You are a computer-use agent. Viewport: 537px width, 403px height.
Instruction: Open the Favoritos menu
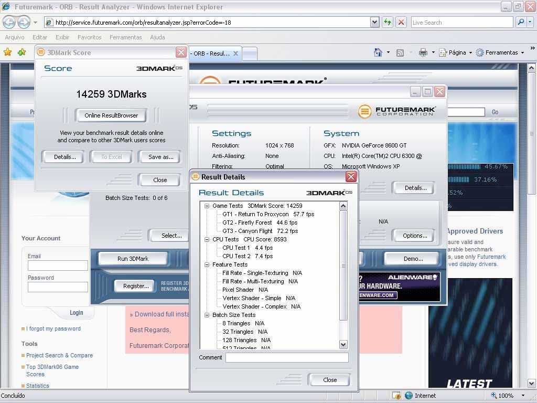click(89, 37)
